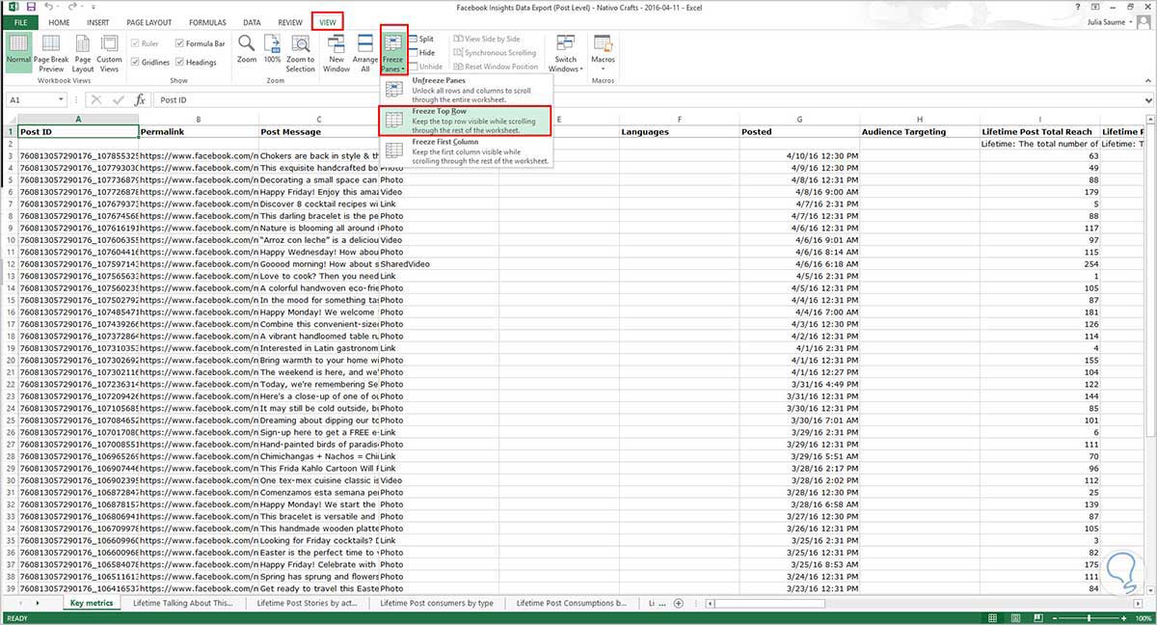Cancel formula entry with the X icon
This screenshot has width=1157, height=625.
tap(96, 99)
